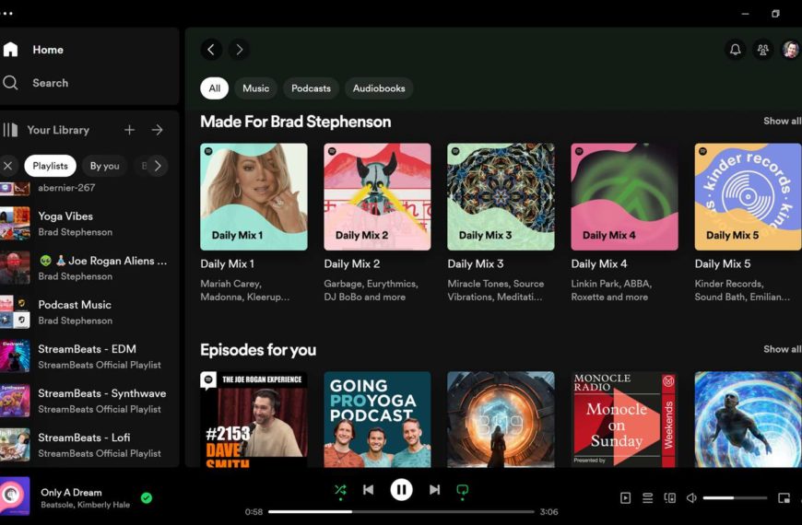Image resolution: width=802 pixels, height=525 pixels.
Task: Open Daily Mix 2 cover art
Action: click(x=377, y=197)
